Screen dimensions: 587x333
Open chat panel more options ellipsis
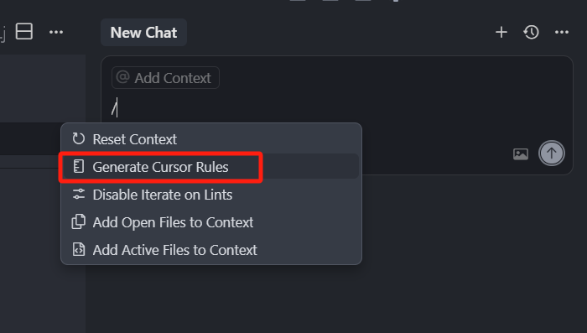tap(562, 32)
